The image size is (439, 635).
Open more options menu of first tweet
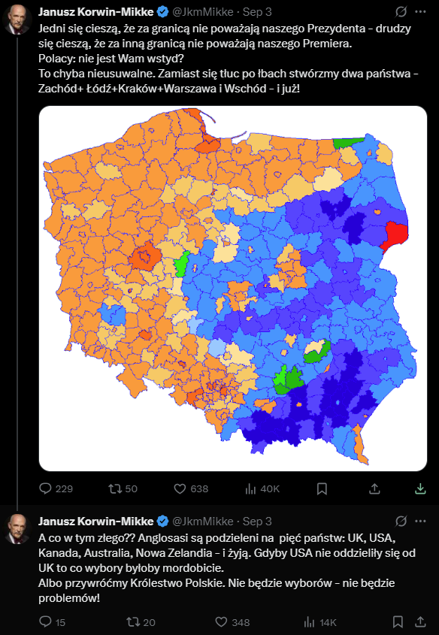[421, 12]
